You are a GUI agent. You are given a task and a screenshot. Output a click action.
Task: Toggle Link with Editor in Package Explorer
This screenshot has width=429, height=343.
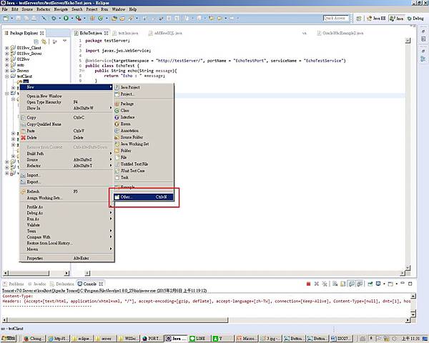[44, 41]
